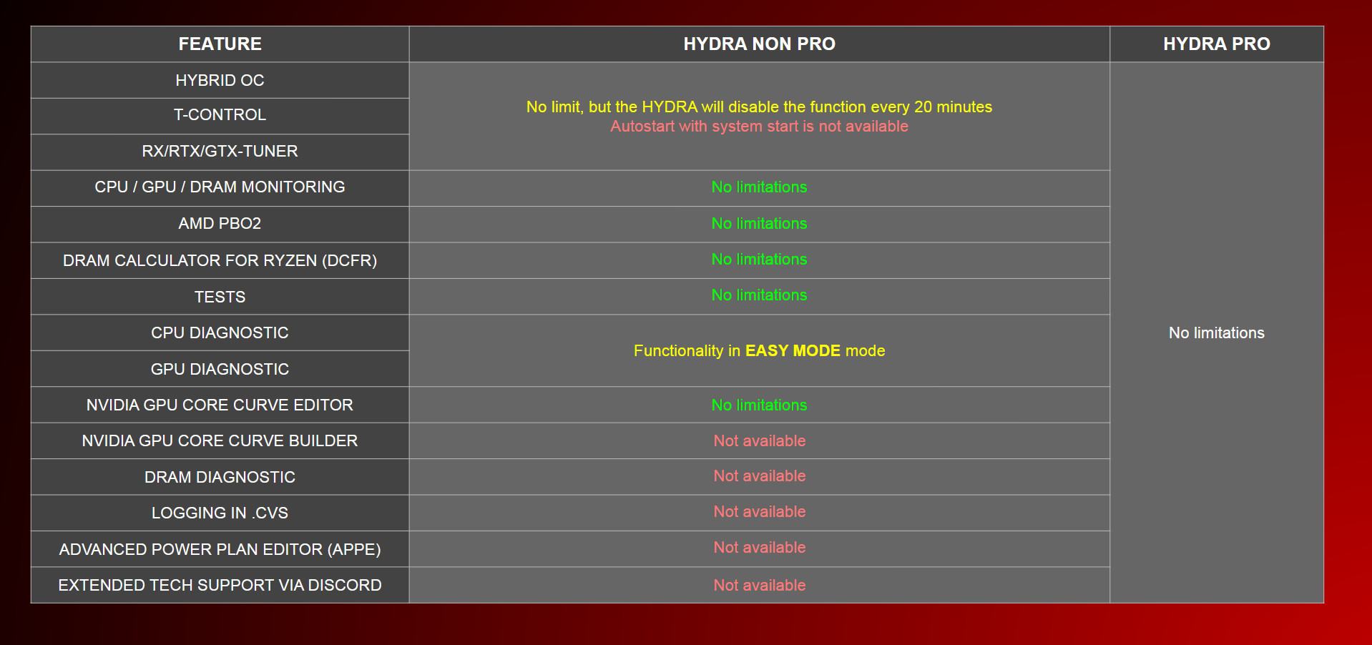Select the "CPU DIAGNOSTIC" feature cell

click(220, 333)
